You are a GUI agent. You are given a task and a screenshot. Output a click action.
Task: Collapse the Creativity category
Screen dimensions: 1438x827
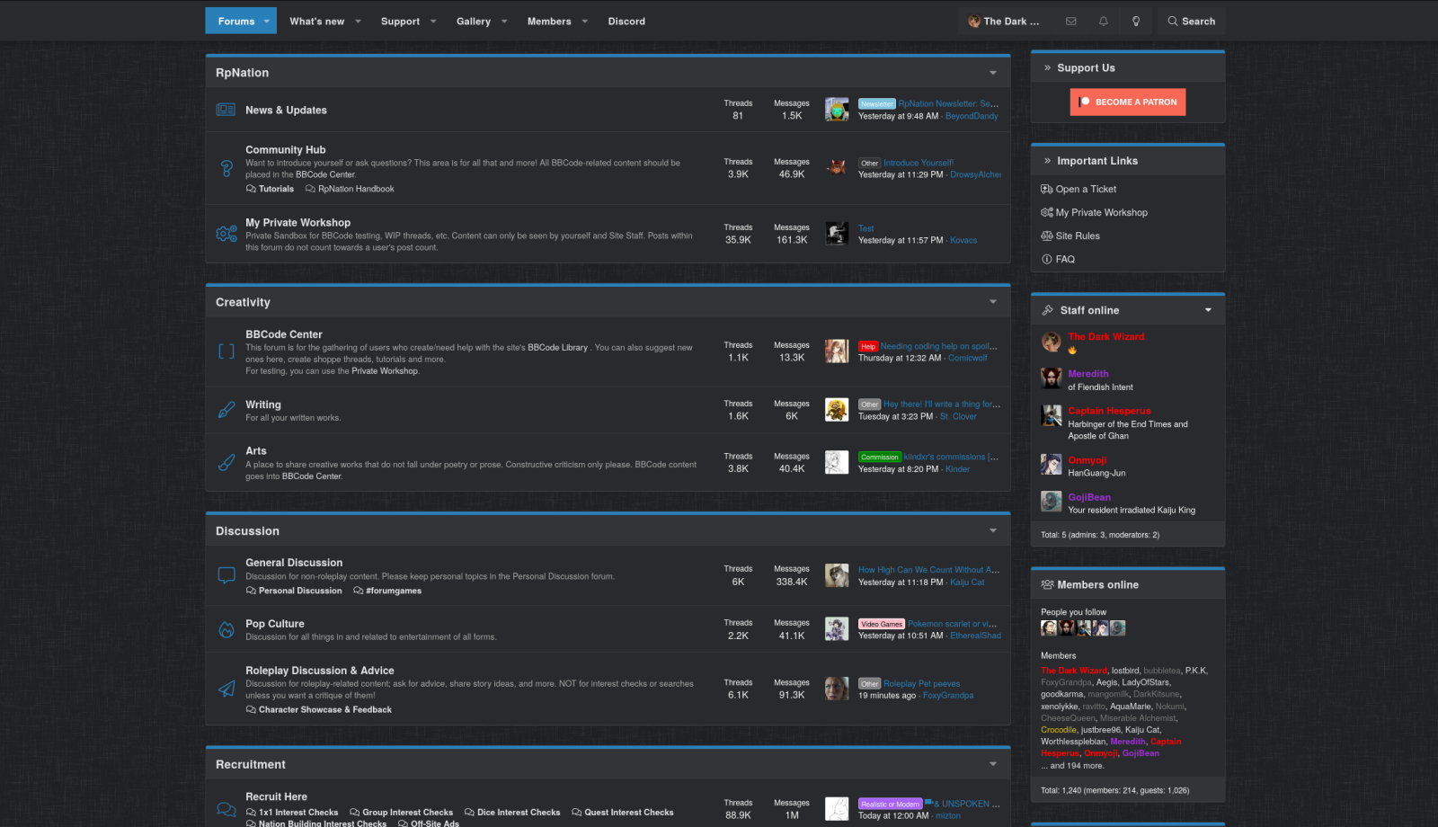click(x=993, y=302)
